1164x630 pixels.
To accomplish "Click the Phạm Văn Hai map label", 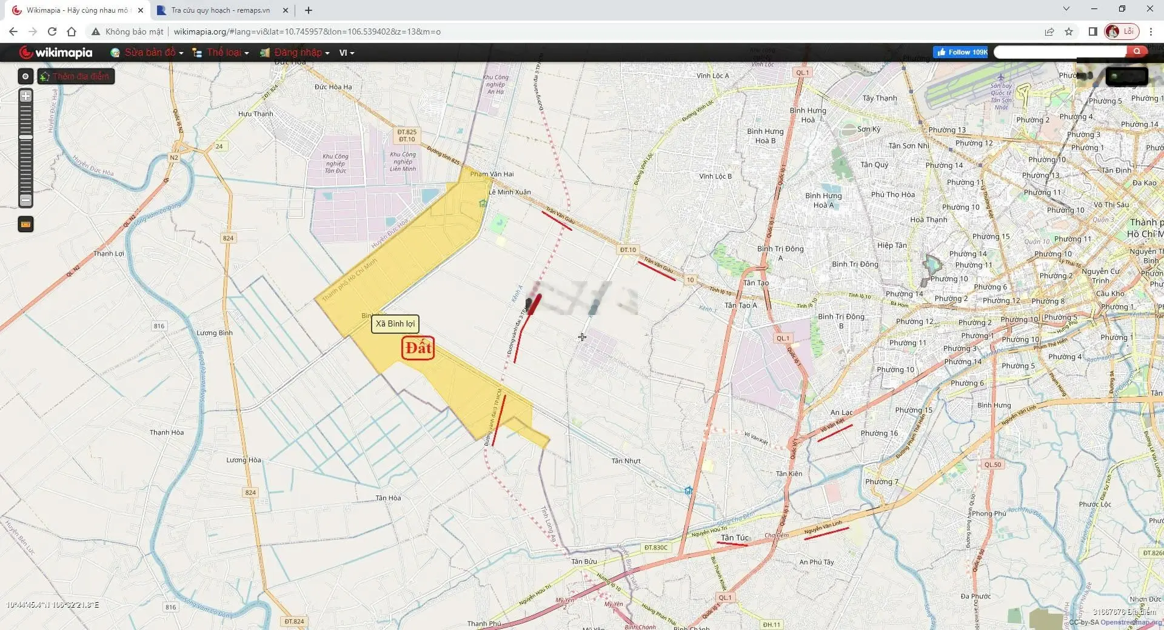I will [492, 174].
